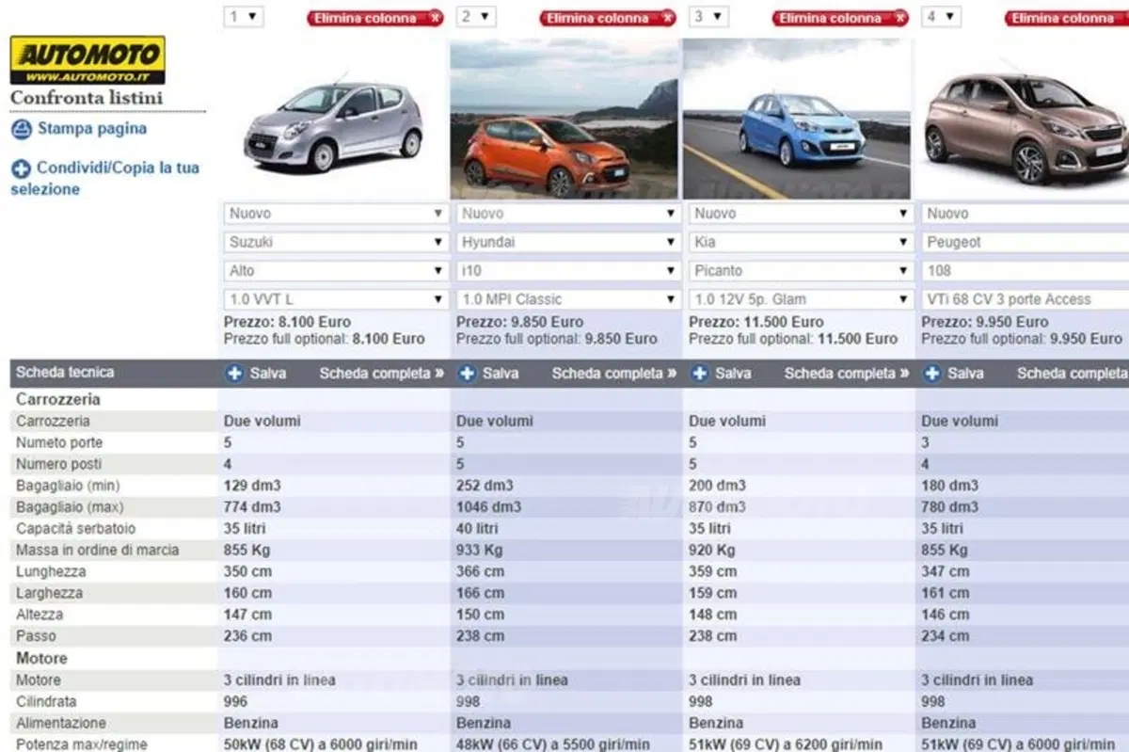Open the column position 1 dropdown
The image size is (1129, 752).
click(243, 16)
